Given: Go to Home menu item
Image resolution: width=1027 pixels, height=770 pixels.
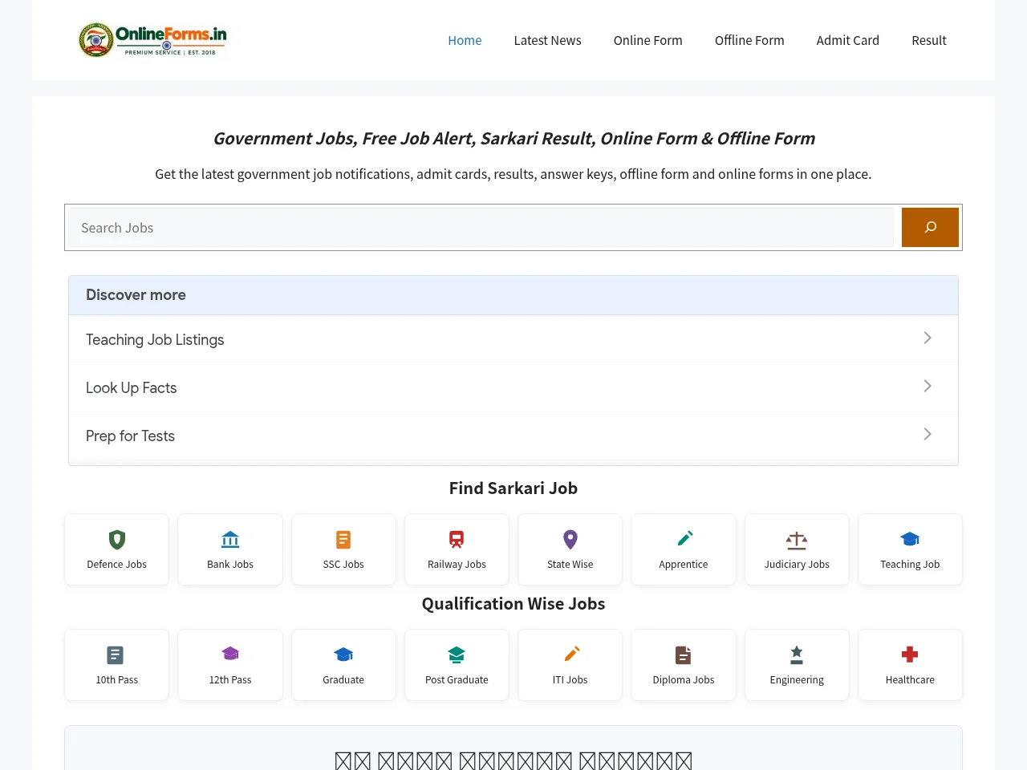Looking at the screenshot, I should [x=465, y=40].
